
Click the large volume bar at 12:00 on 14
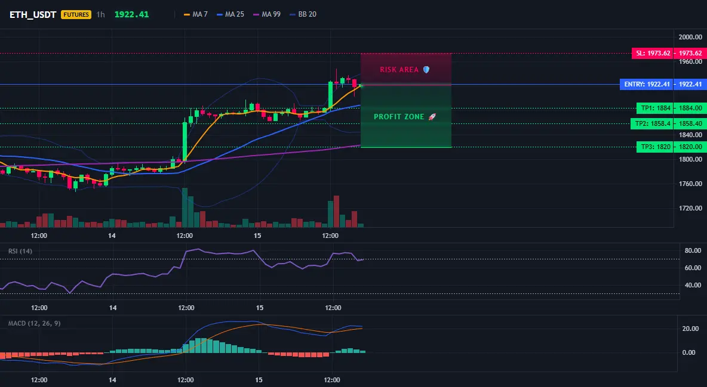pos(185,208)
